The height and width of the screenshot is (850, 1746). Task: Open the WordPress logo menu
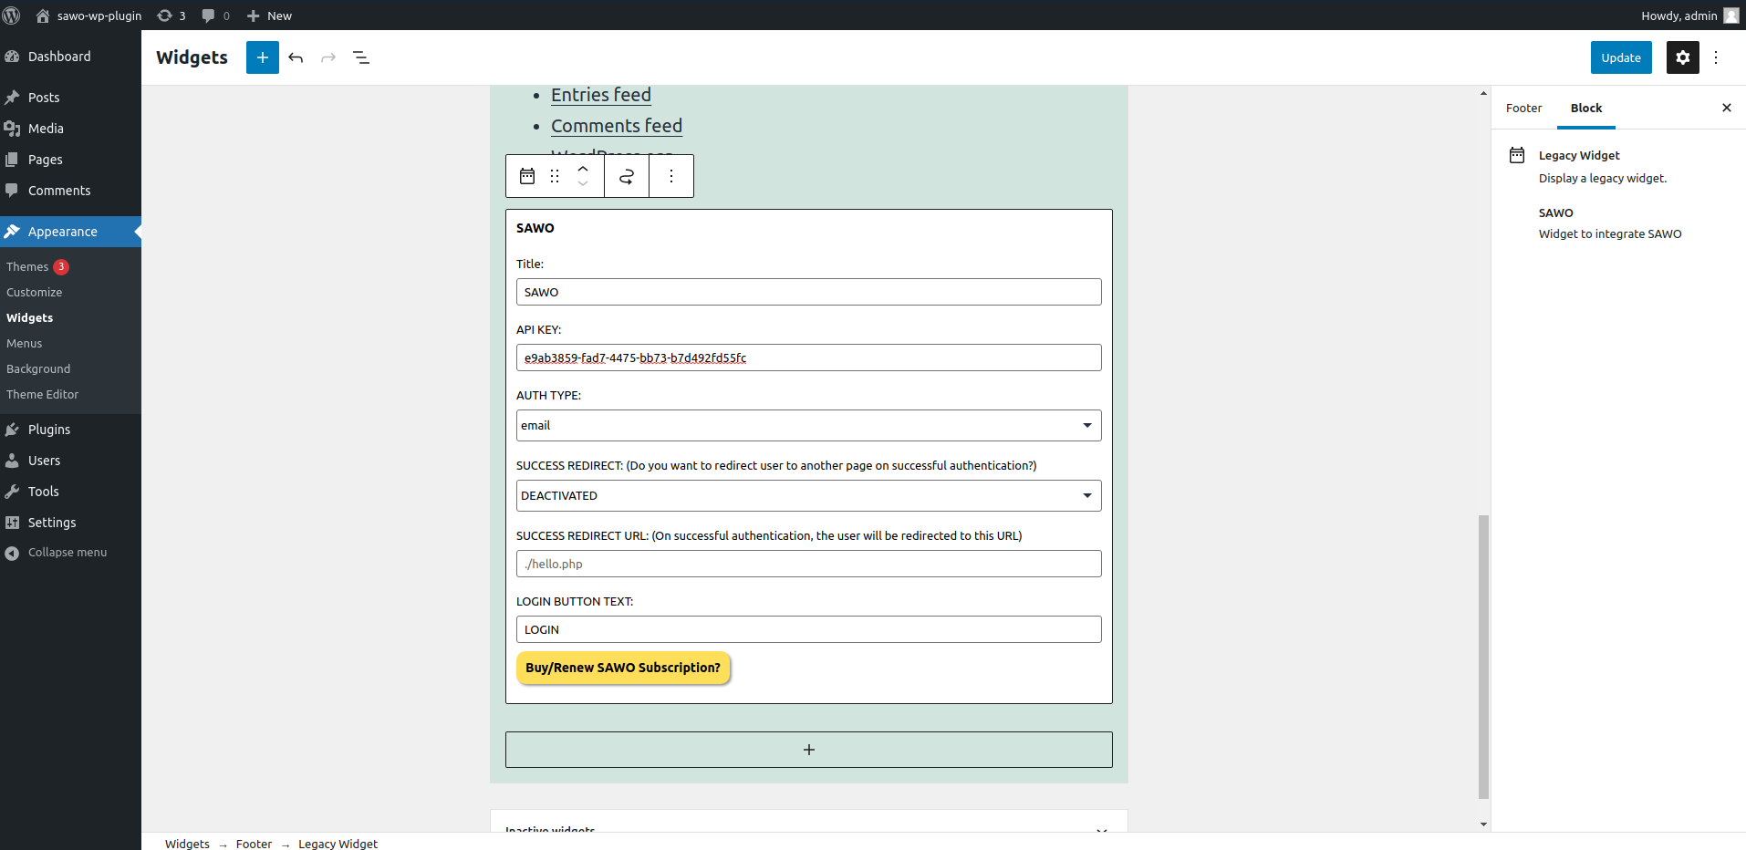(x=12, y=16)
